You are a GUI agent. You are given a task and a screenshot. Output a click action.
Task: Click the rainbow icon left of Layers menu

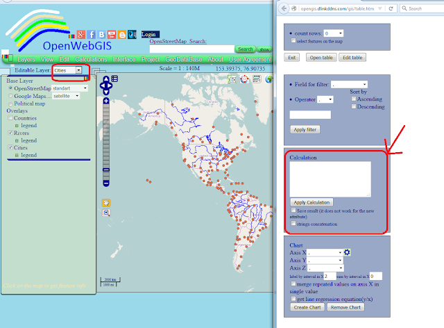click(x=5, y=57)
